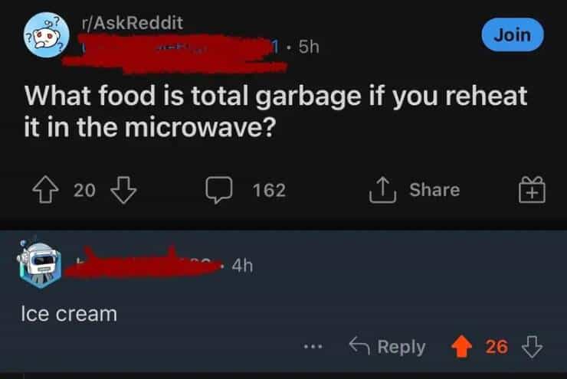Image resolution: width=567 pixels, height=379 pixels.
Task: Click the reply arrow icon on the comment
Action: tap(359, 346)
